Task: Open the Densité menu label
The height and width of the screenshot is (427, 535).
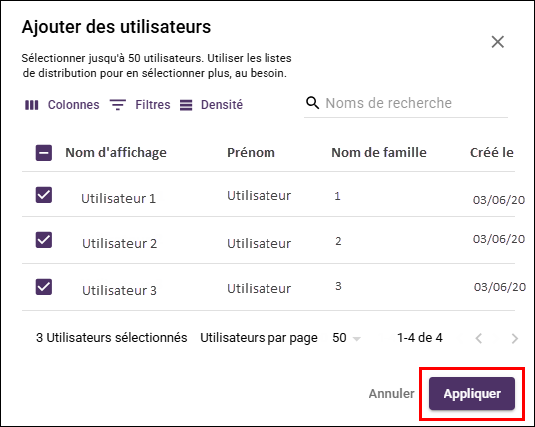Action: click(222, 105)
